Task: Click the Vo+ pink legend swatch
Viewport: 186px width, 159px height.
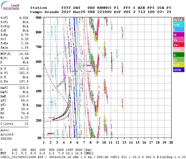Action: 178,45
